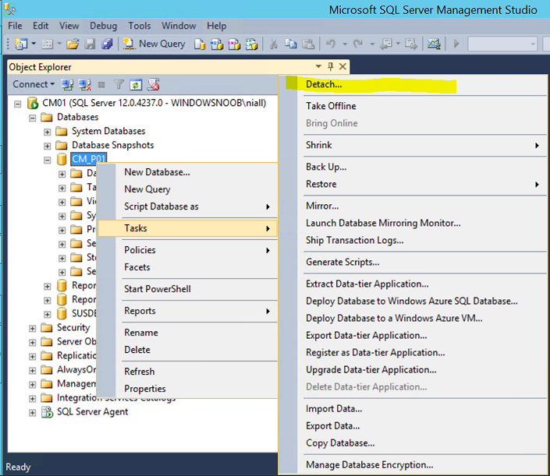Click the Filter funnel icon
Viewport: 550px width, 476px height.
[x=119, y=85]
